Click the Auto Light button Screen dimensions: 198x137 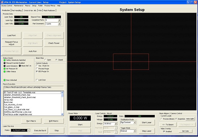190,119
